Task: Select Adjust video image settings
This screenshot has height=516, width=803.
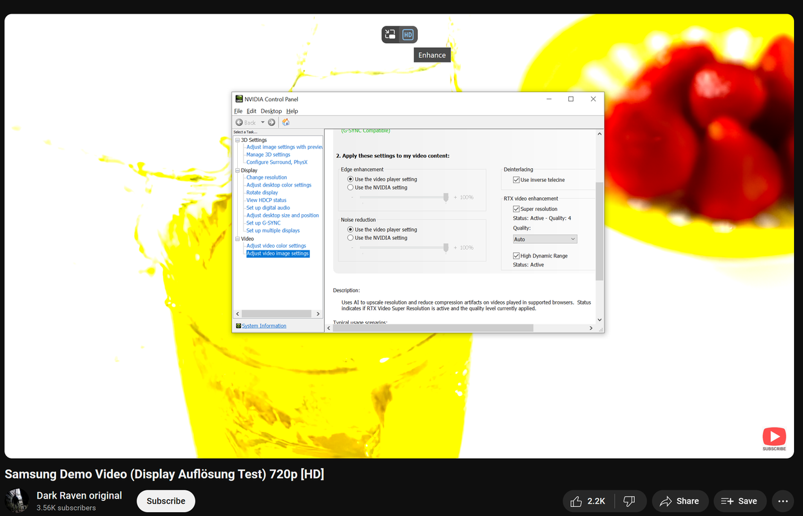Action: pos(278,253)
